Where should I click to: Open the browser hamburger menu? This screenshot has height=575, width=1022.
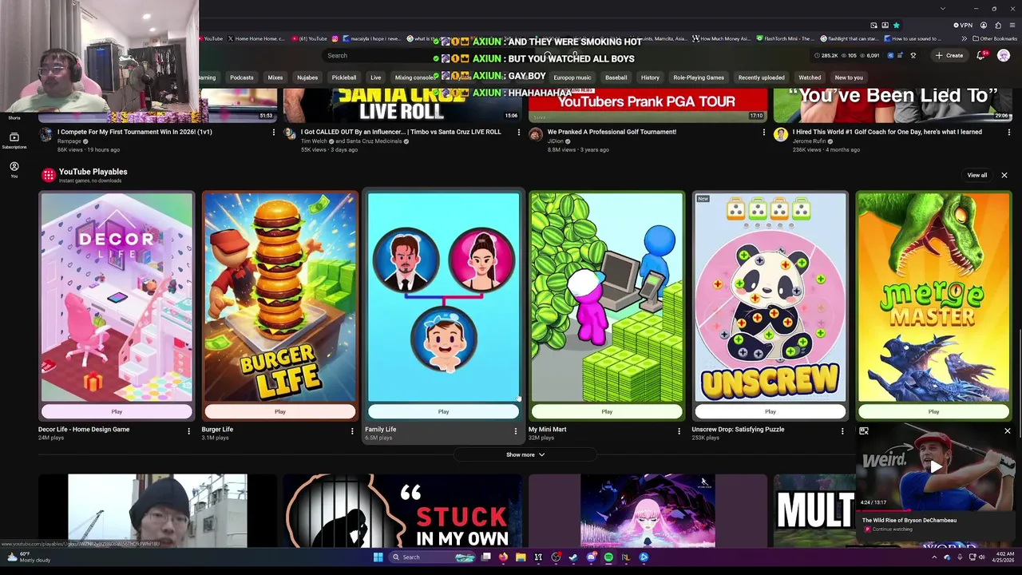[1012, 26]
